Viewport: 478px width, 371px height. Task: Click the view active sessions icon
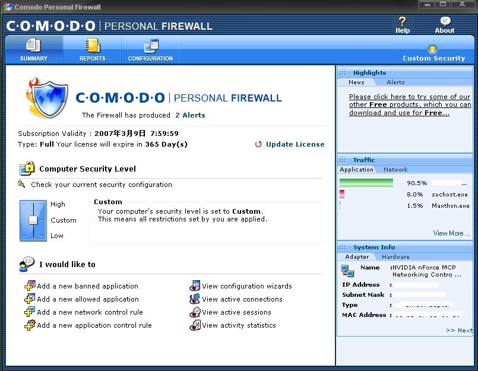(x=195, y=312)
